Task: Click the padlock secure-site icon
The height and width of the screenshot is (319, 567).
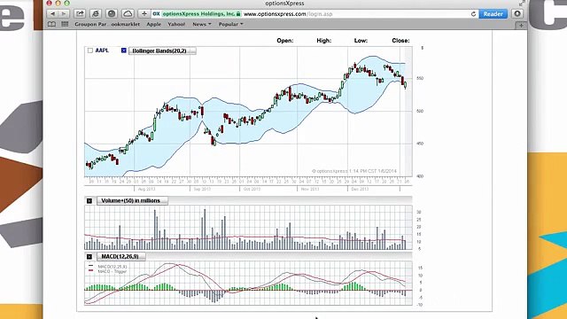Action: (238, 14)
